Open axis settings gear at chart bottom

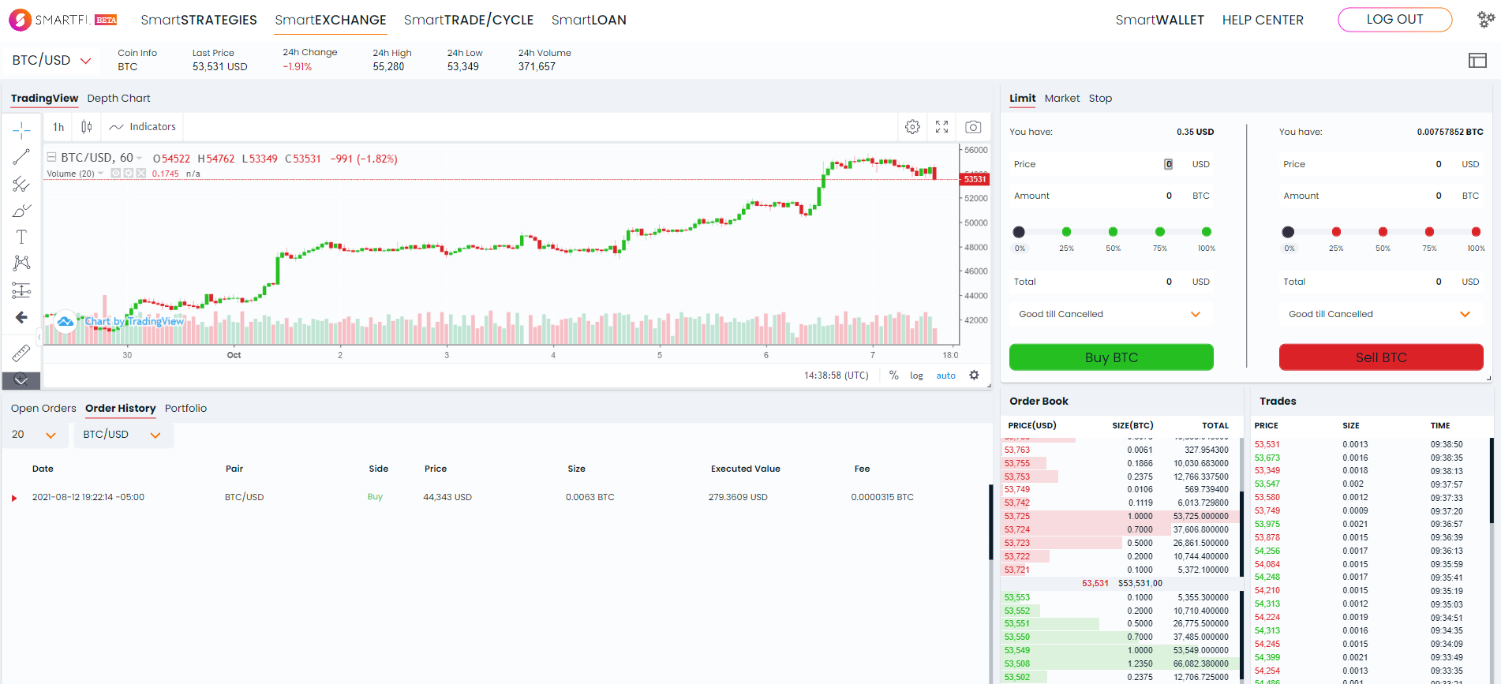point(974,375)
